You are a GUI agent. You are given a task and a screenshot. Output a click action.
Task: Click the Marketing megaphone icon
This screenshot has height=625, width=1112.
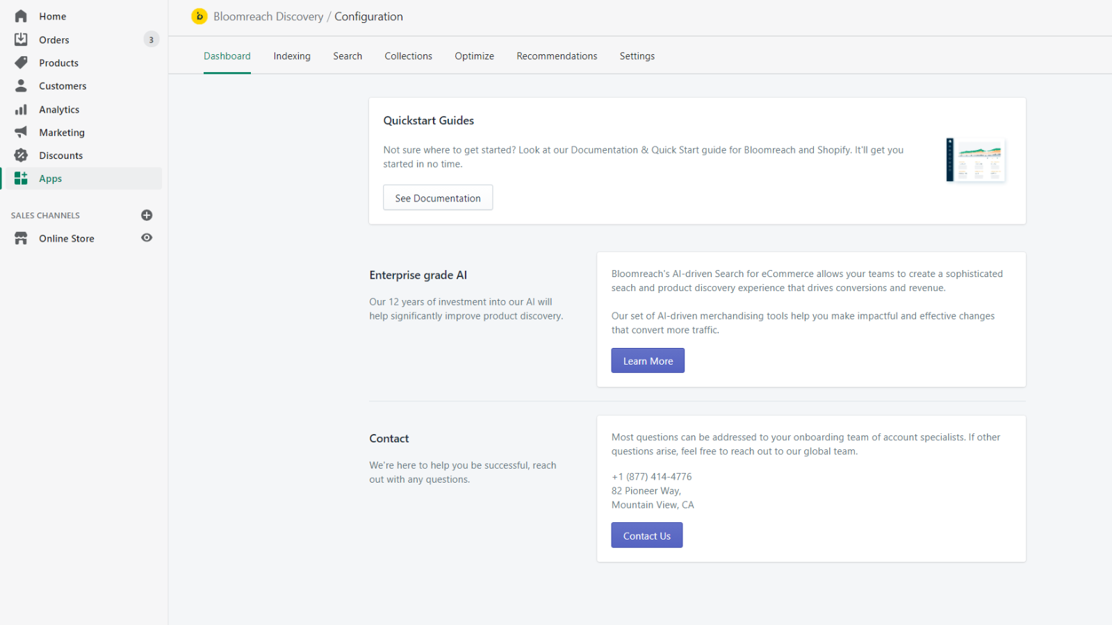21,132
